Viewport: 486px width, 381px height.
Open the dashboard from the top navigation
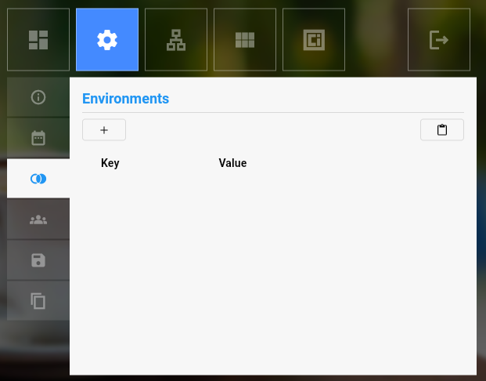coord(38,40)
